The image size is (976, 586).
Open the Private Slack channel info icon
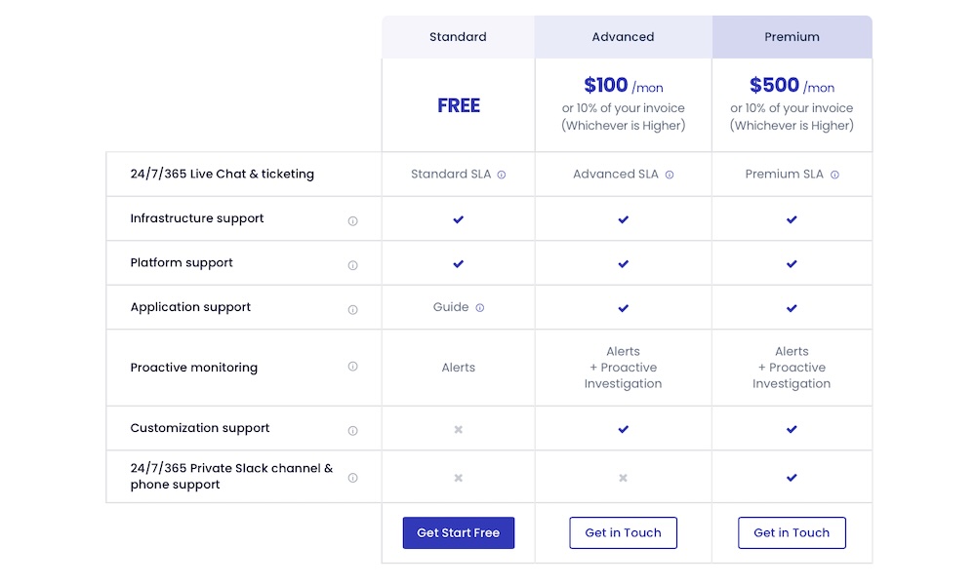(353, 478)
